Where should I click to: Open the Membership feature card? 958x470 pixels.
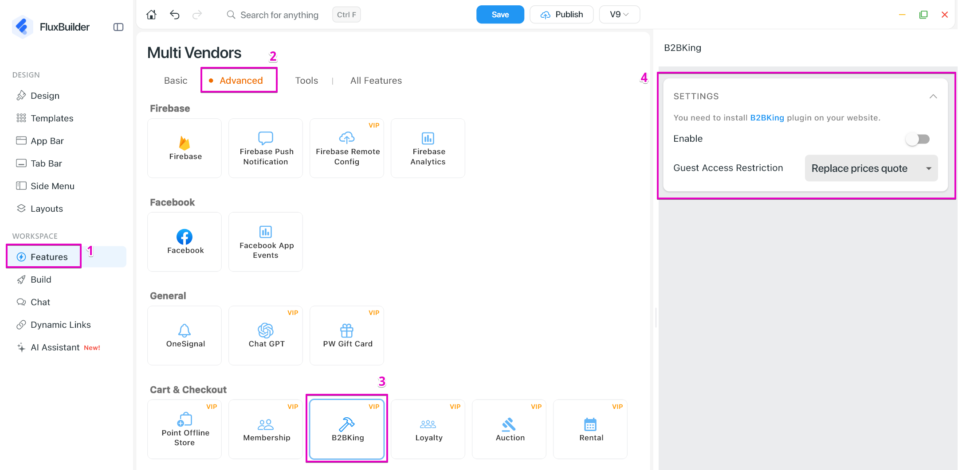266,429
